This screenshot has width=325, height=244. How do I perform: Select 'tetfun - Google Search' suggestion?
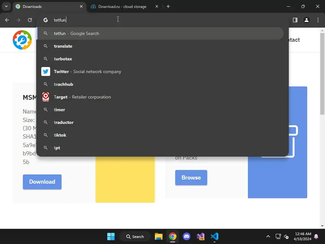[160, 33]
